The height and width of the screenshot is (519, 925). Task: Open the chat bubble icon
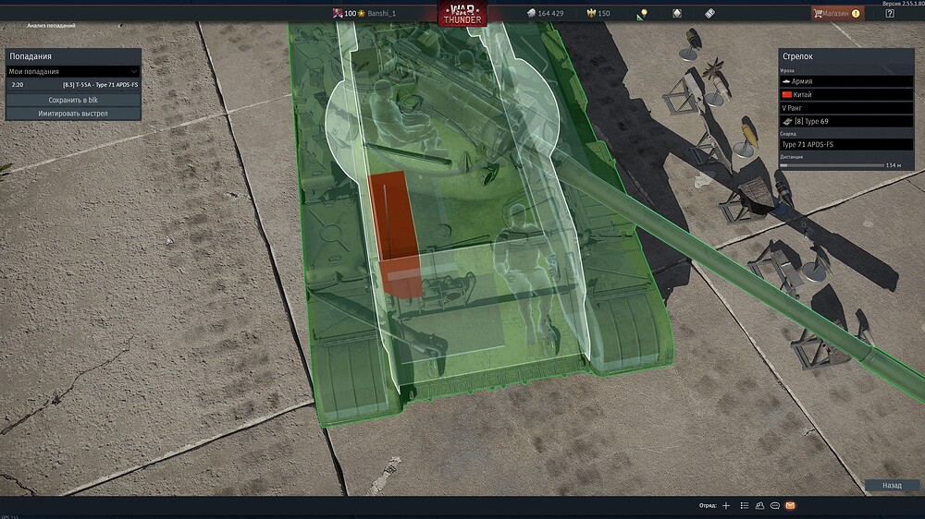pyautogui.click(x=775, y=505)
